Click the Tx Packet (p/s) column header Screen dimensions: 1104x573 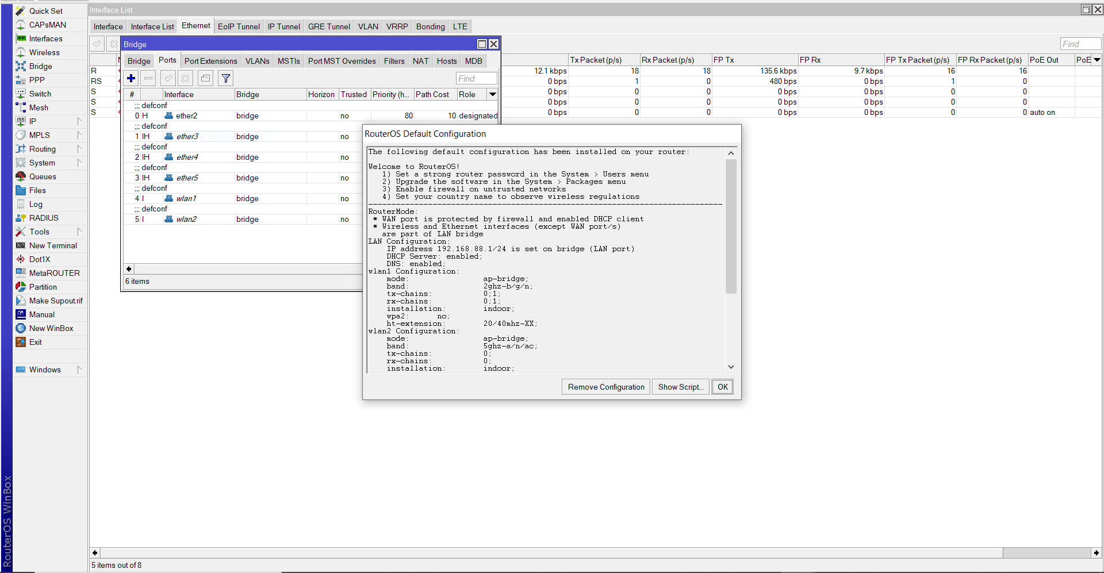(604, 60)
